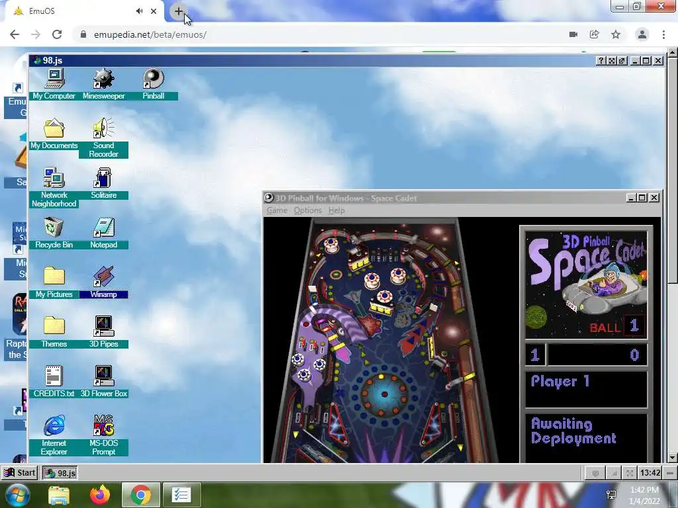Launch the MS-DOS Prompt icon
The height and width of the screenshot is (508, 678).
pos(104,435)
